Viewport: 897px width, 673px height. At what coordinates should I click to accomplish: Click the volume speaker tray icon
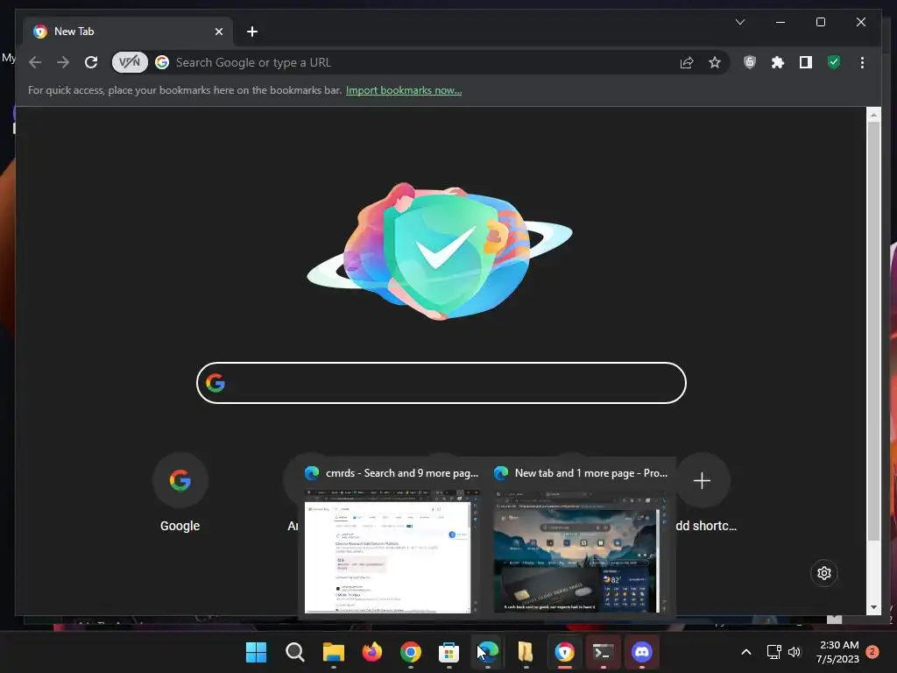[x=795, y=652]
